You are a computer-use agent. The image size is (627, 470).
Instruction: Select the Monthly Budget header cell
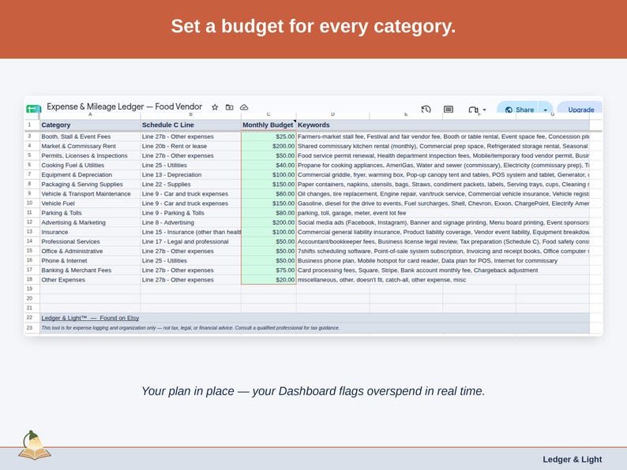[268, 125]
